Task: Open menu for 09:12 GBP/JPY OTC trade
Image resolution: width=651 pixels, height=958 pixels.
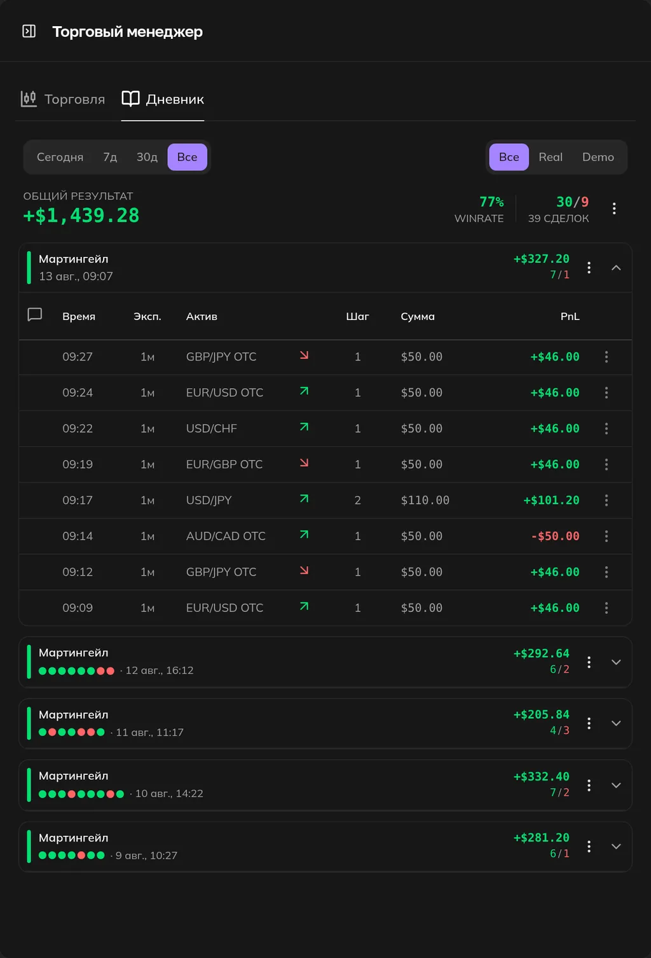Action: (x=606, y=572)
